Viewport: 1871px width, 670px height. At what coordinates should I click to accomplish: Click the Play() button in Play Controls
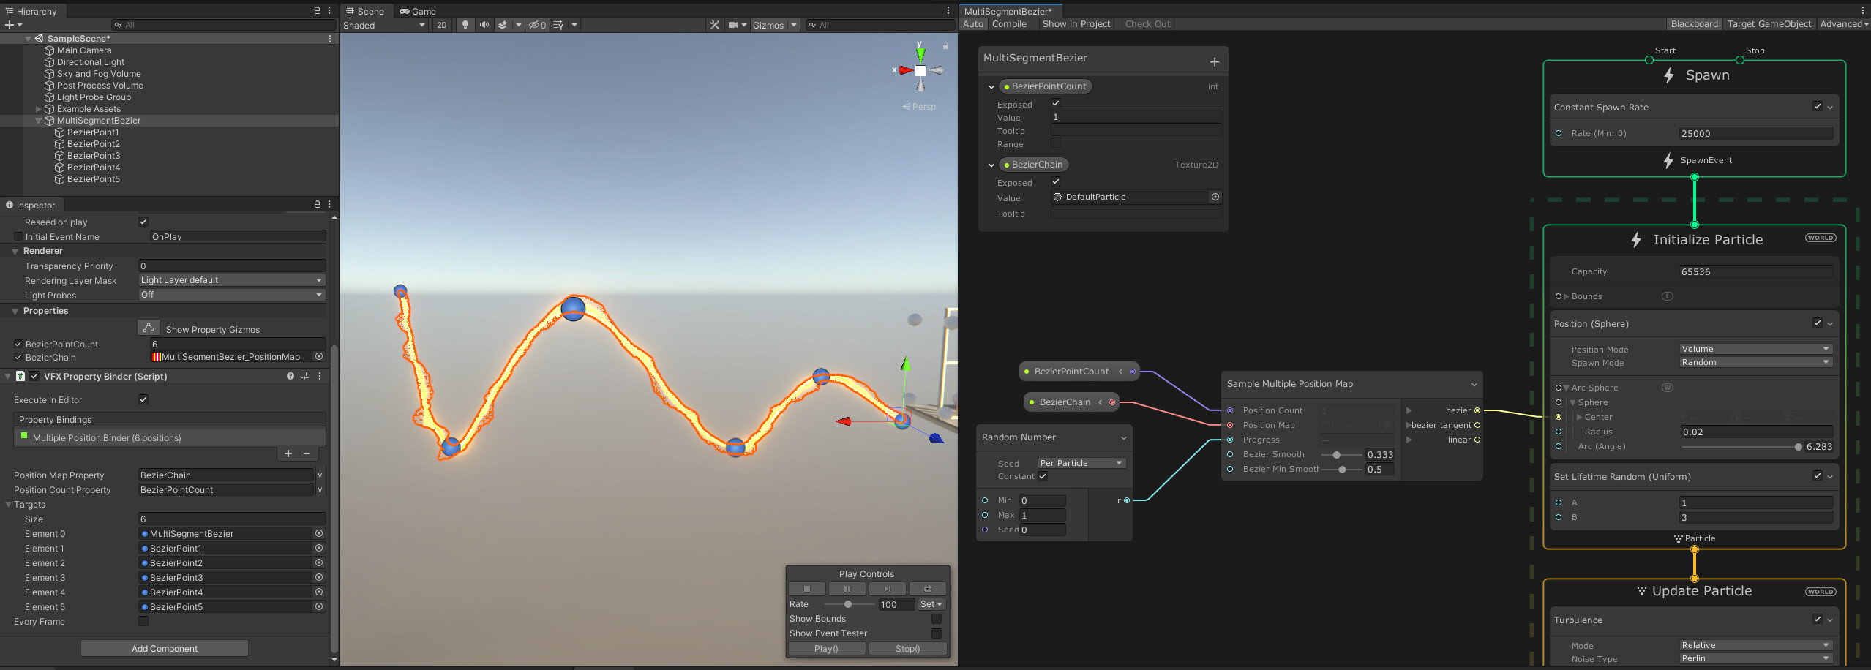pos(827,648)
